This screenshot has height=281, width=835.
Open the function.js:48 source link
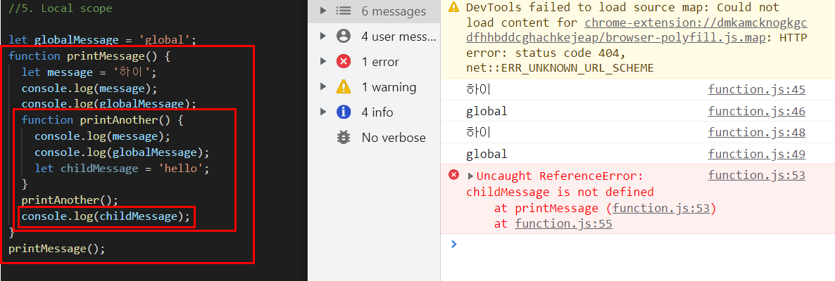click(x=756, y=132)
